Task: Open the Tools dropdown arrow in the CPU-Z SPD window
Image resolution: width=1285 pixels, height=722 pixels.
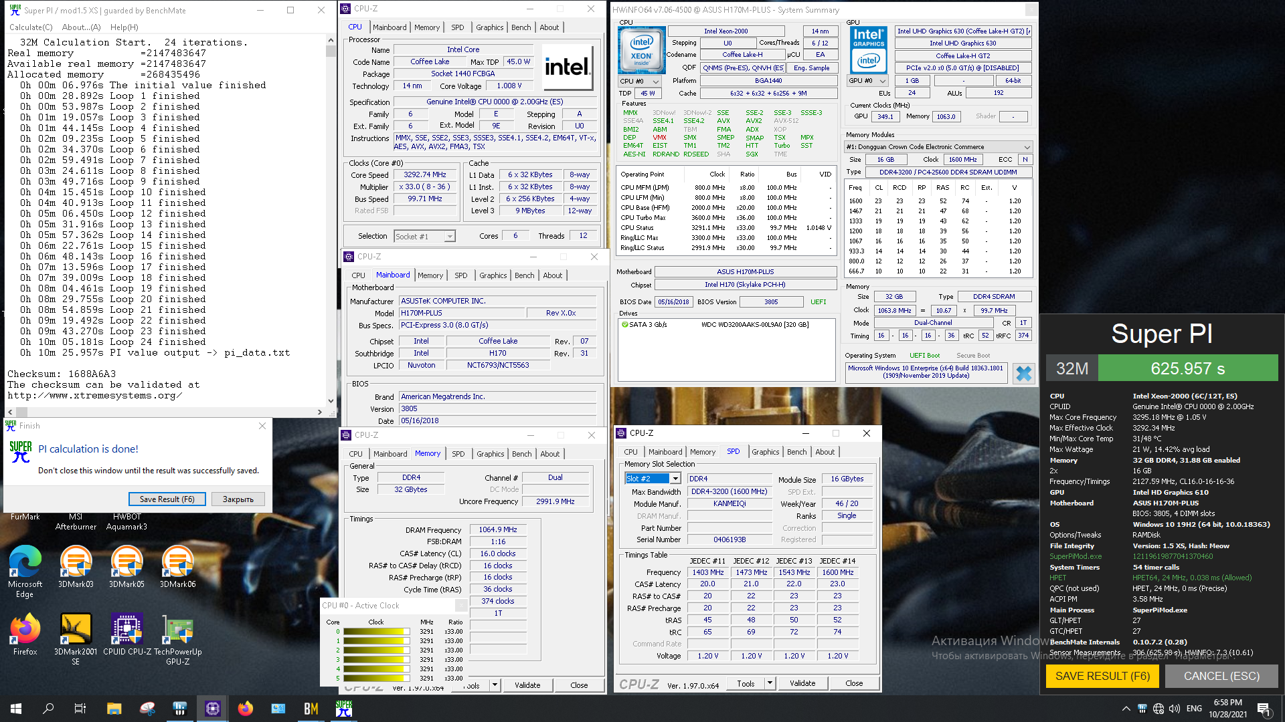Action: pyautogui.click(x=770, y=683)
